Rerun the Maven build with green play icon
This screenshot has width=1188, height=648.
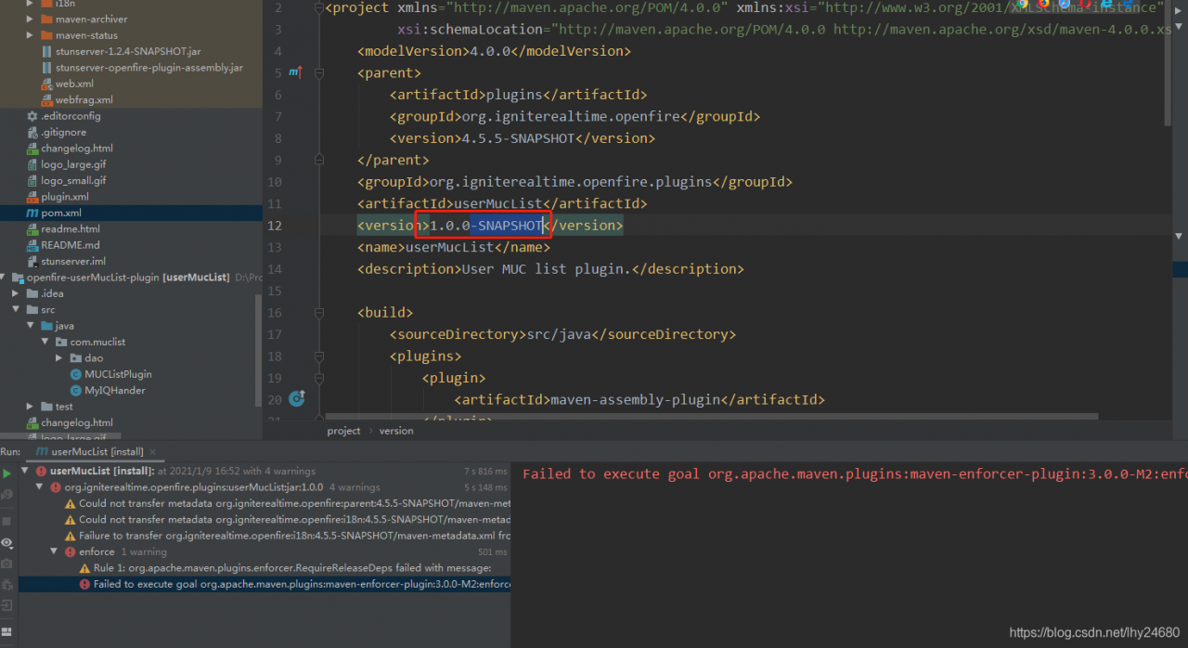pyautogui.click(x=7, y=473)
